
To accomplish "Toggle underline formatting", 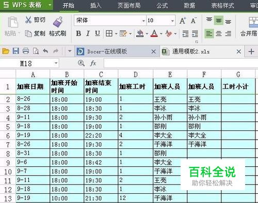I will (98, 33).
